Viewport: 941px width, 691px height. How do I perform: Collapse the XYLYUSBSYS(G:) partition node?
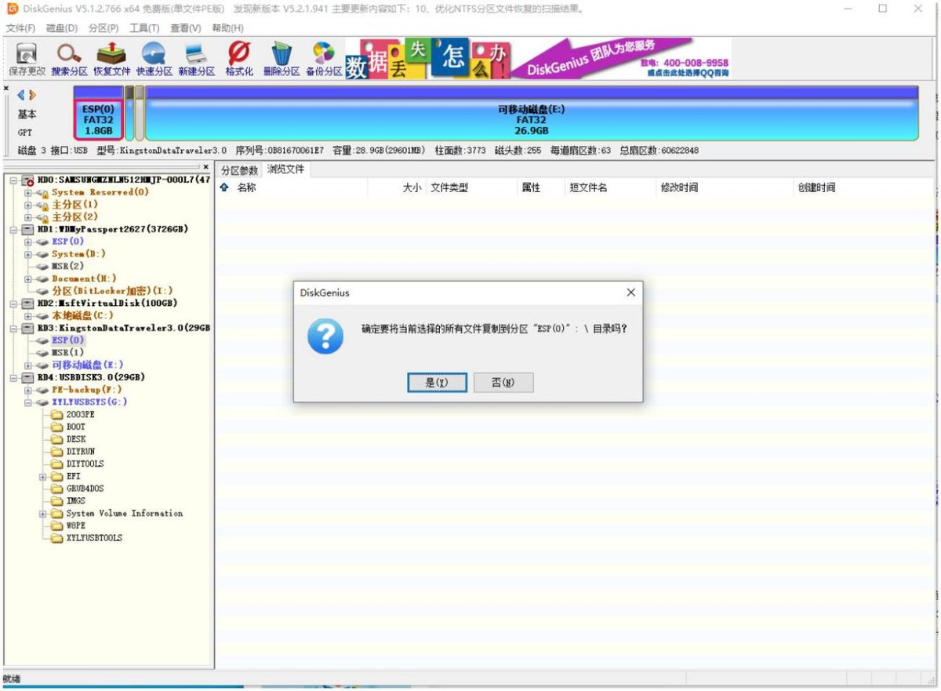28,402
